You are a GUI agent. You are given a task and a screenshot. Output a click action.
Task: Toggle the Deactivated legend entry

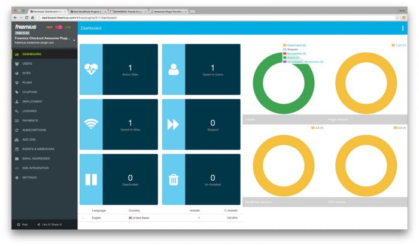(x=294, y=45)
